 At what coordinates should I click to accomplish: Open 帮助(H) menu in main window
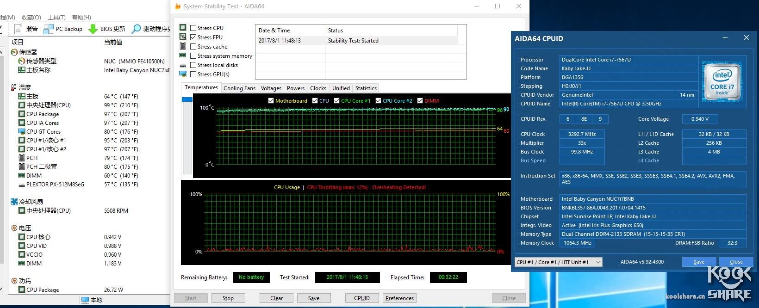tap(81, 17)
